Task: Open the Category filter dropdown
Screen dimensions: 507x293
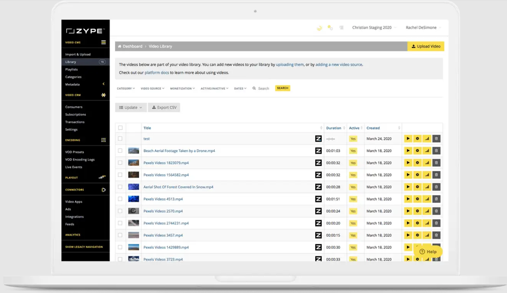Action: (x=126, y=89)
